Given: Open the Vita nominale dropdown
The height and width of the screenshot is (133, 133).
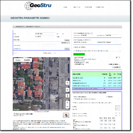Looking at the screenshot, I should pyautogui.click(x=118, y=57).
